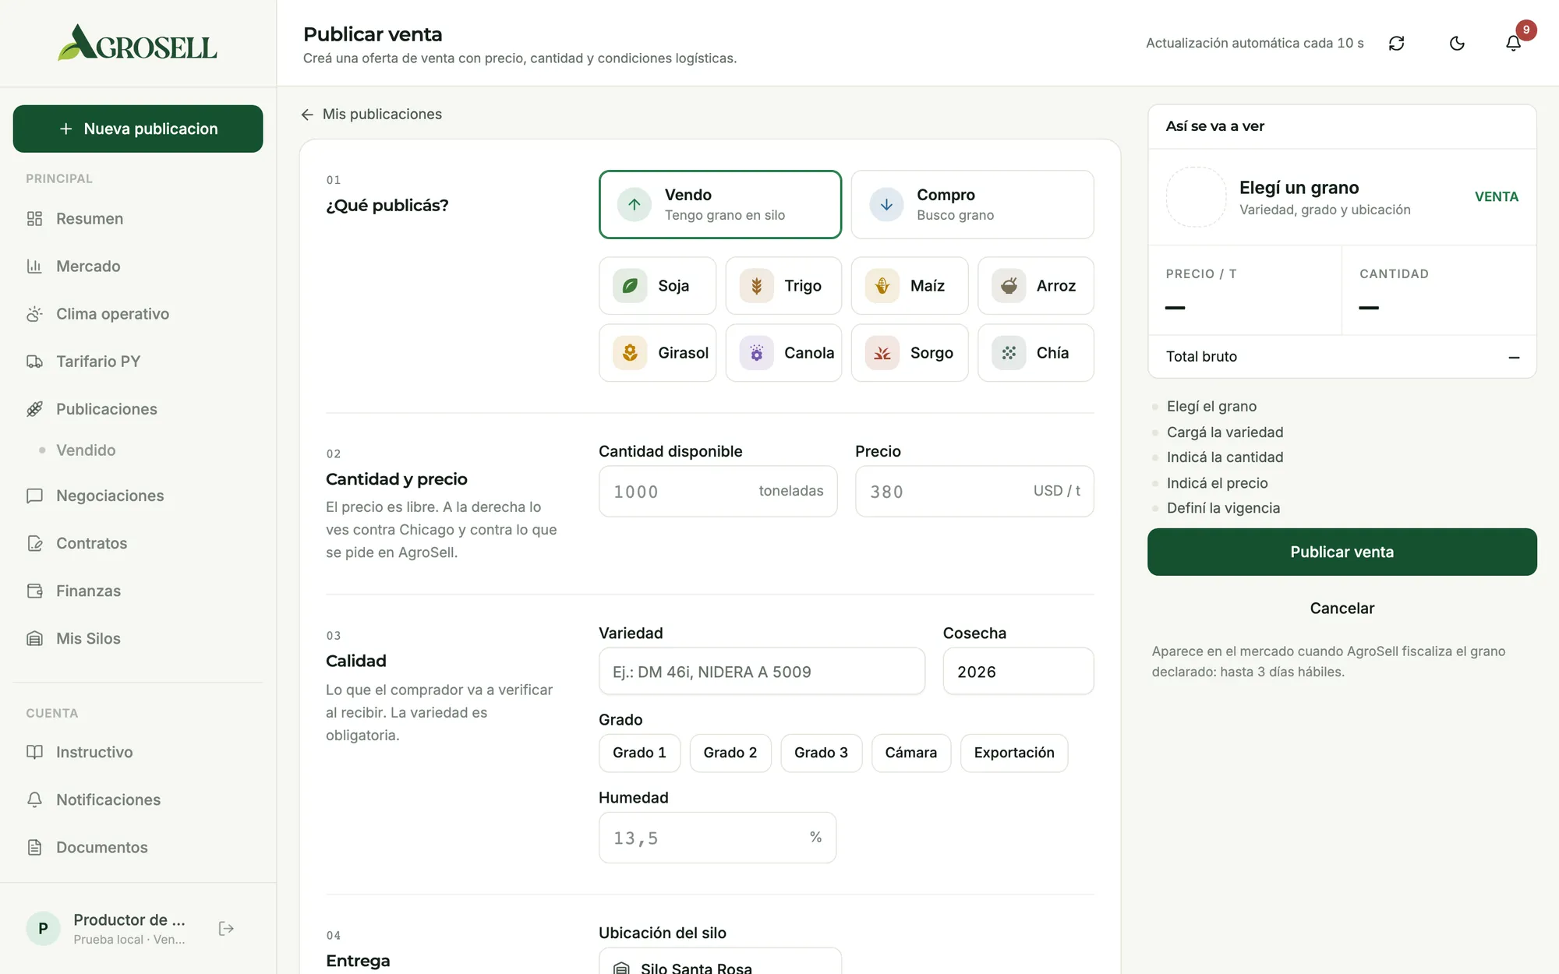Open Publicaciones menu entry
The height and width of the screenshot is (974, 1559).
click(138, 409)
